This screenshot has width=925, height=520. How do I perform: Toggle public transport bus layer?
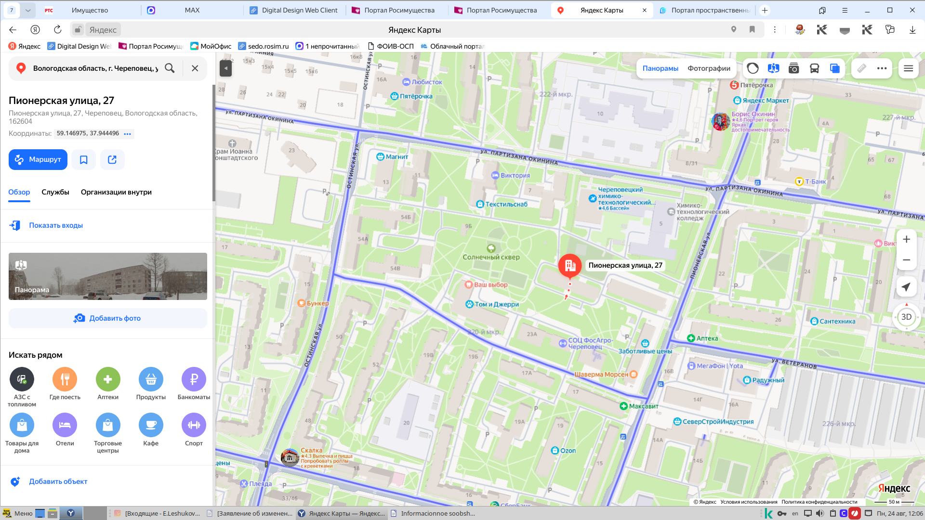(x=815, y=68)
